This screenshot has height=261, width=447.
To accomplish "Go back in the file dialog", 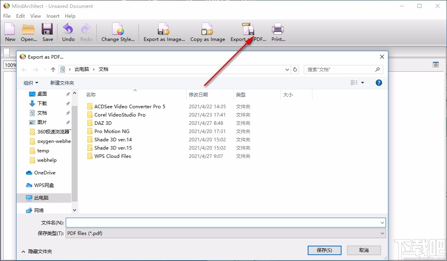I will 24,70.
